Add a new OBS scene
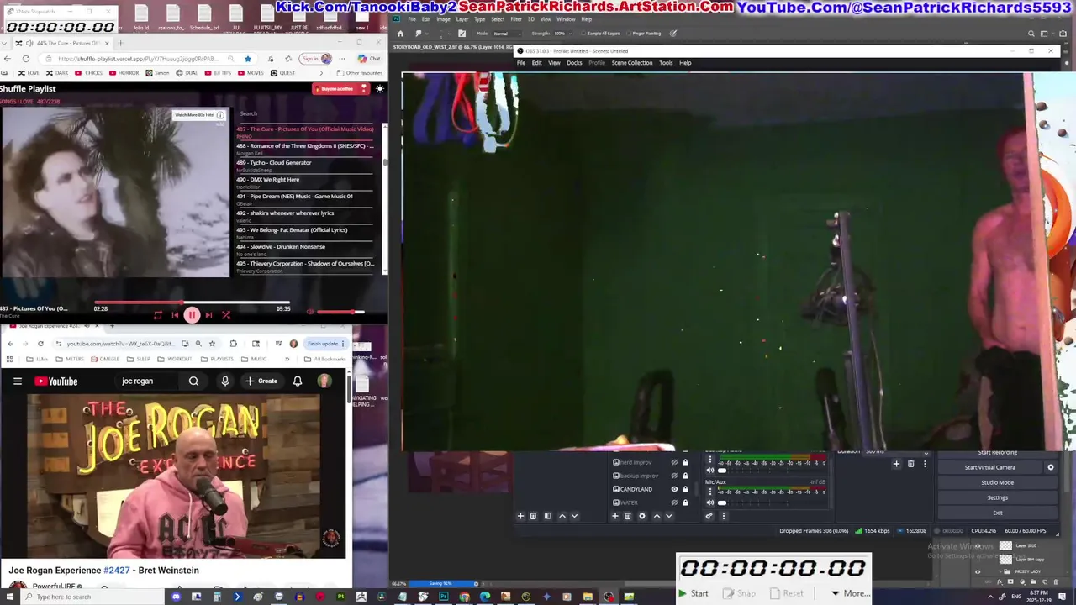1076x605 pixels. (x=520, y=516)
